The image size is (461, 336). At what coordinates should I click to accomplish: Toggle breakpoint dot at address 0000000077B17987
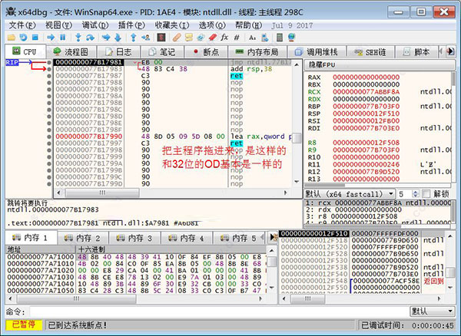click(49, 76)
